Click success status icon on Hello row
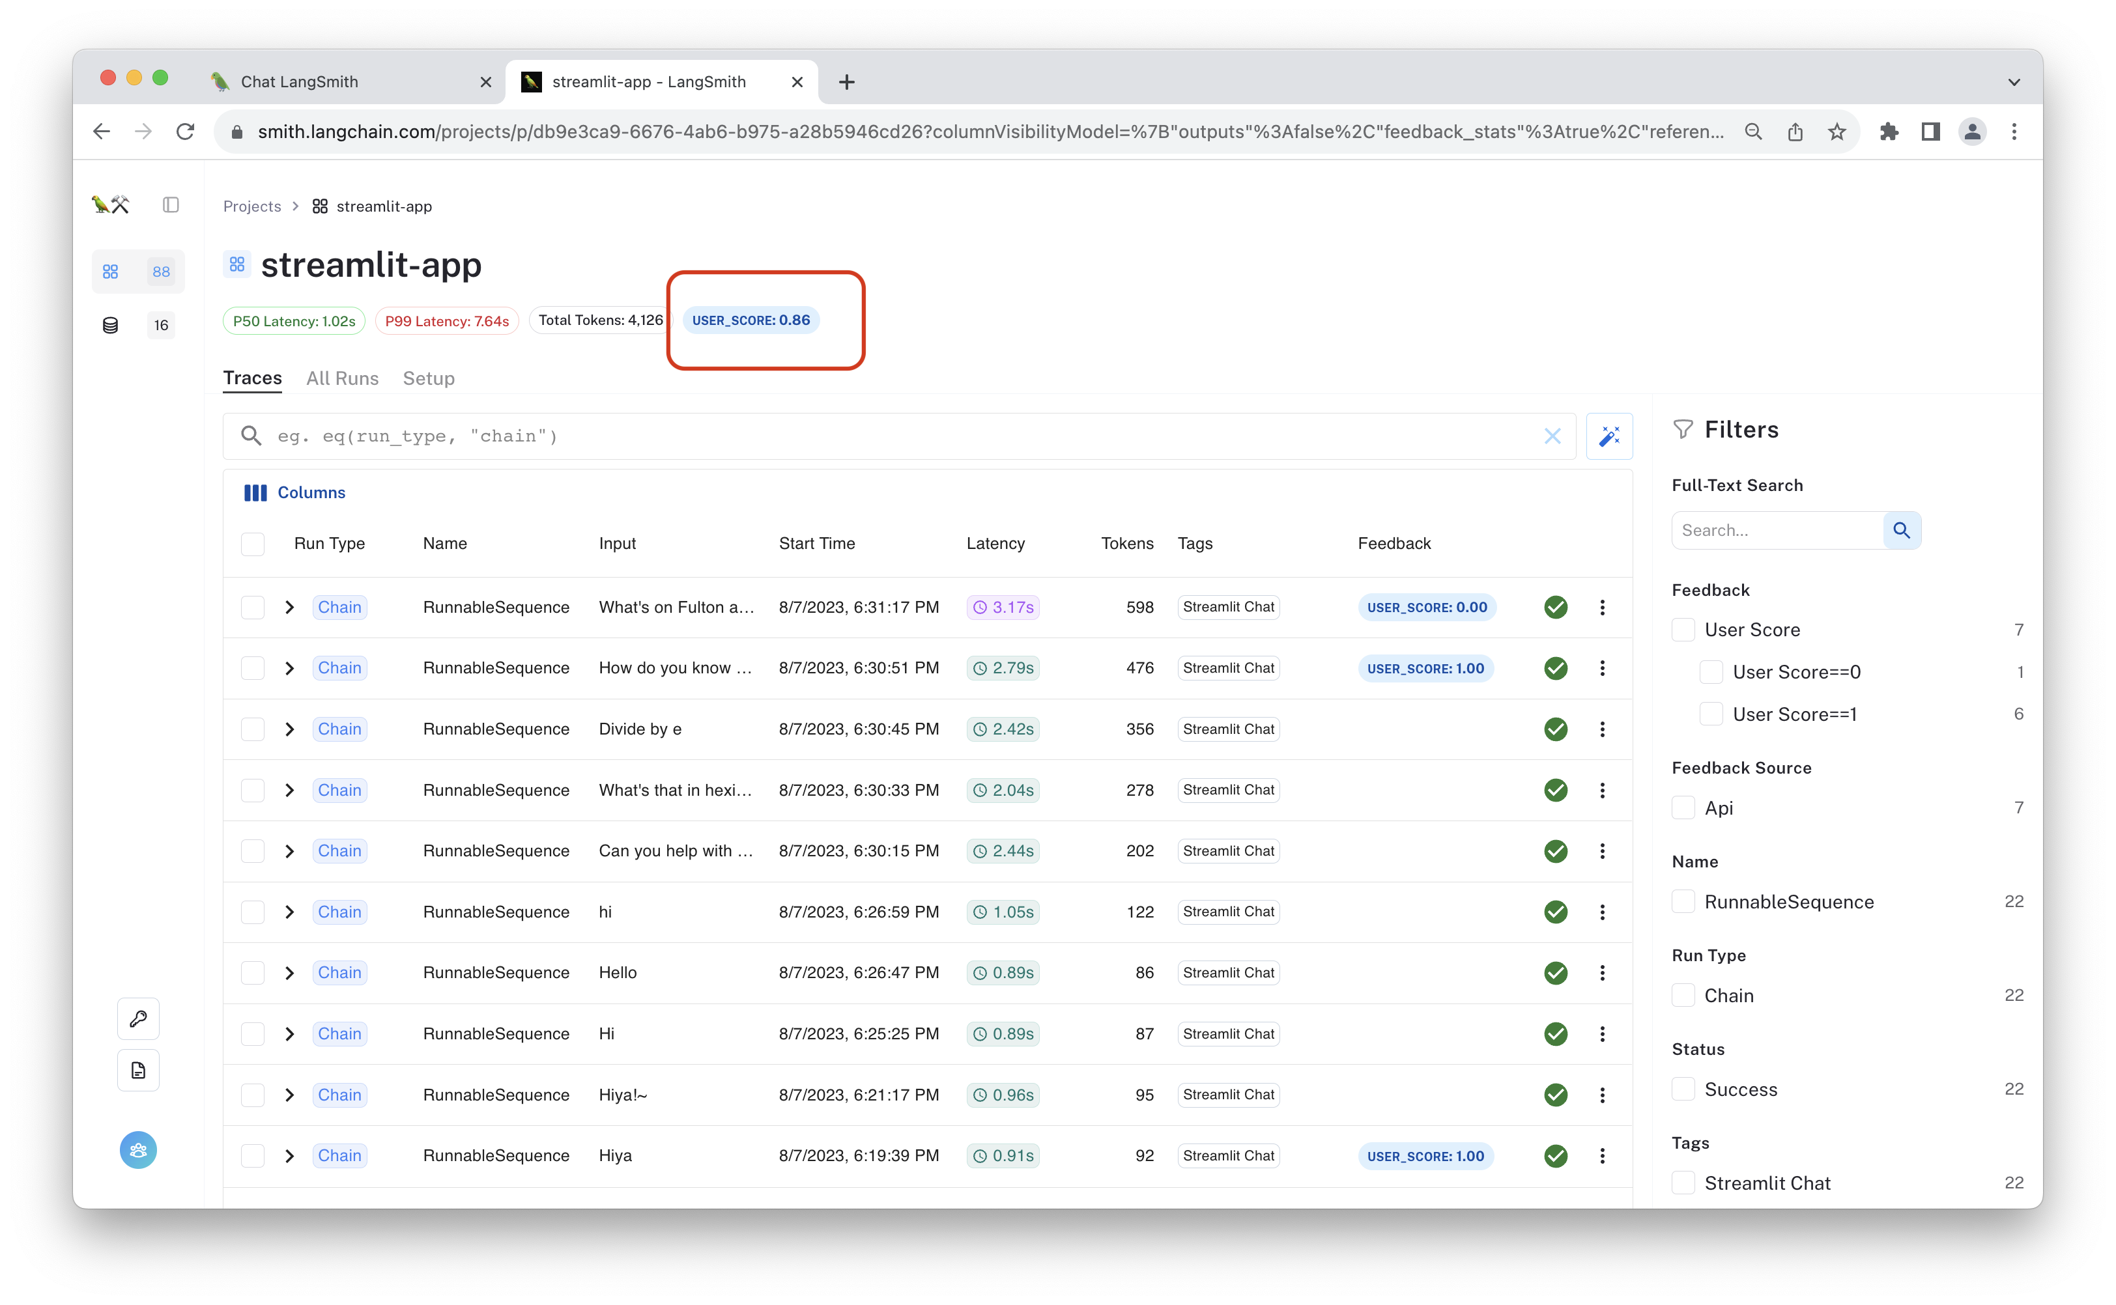Image resolution: width=2116 pixels, height=1305 pixels. pyautogui.click(x=1555, y=973)
